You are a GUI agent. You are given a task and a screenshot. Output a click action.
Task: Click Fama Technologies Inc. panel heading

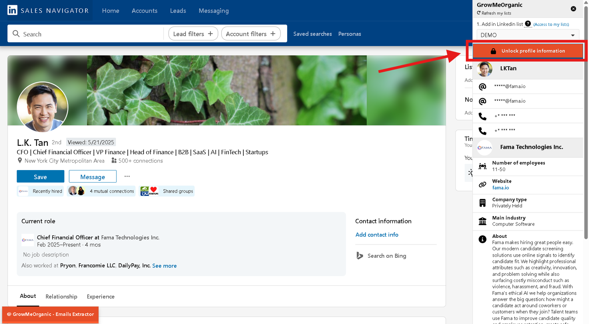532,147
